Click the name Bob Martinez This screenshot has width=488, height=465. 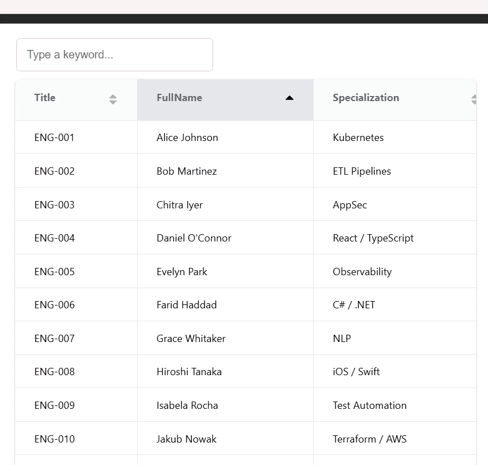(x=187, y=171)
